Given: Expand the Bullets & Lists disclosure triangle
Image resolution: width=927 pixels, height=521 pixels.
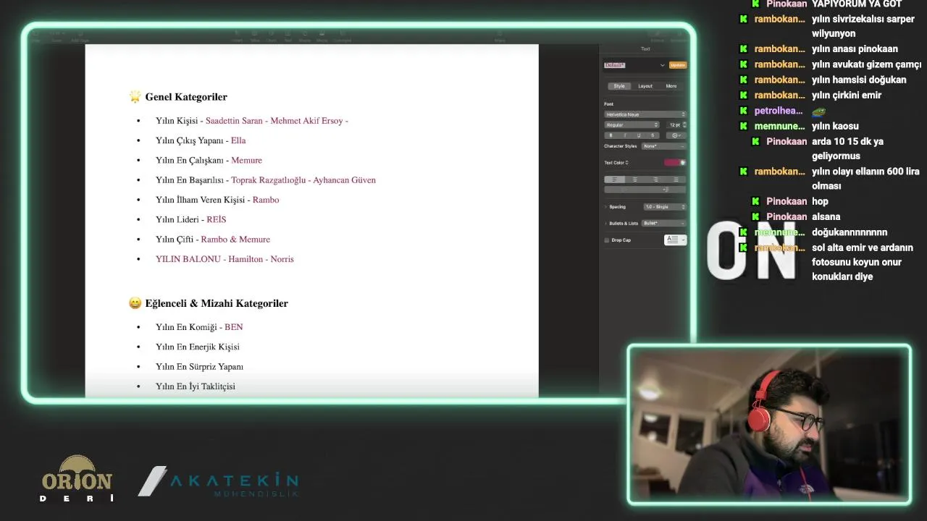Looking at the screenshot, I should pyautogui.click(x=605, y=224).
